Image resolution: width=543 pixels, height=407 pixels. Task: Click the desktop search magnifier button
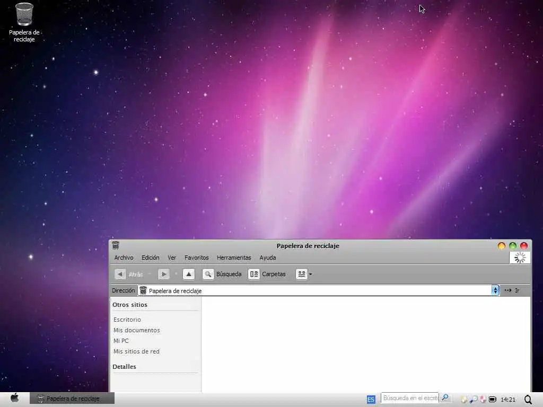tap(445, 398)
